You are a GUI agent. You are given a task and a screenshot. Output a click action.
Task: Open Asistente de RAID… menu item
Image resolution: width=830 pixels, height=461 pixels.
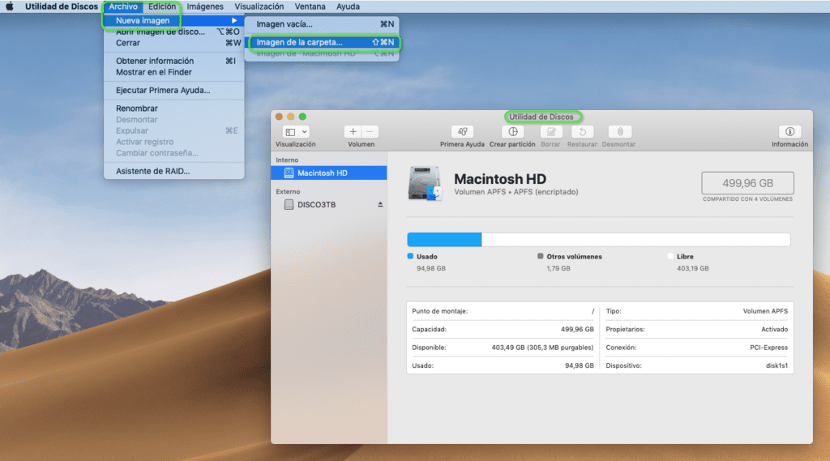coord(174,171)
